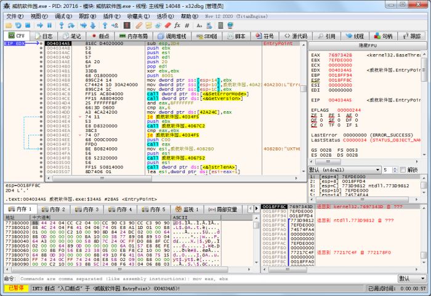Open the 收藏夹 (Favorites) menu
The width and height of the screenshot is (431, 296).
click(x=139, y=17)
